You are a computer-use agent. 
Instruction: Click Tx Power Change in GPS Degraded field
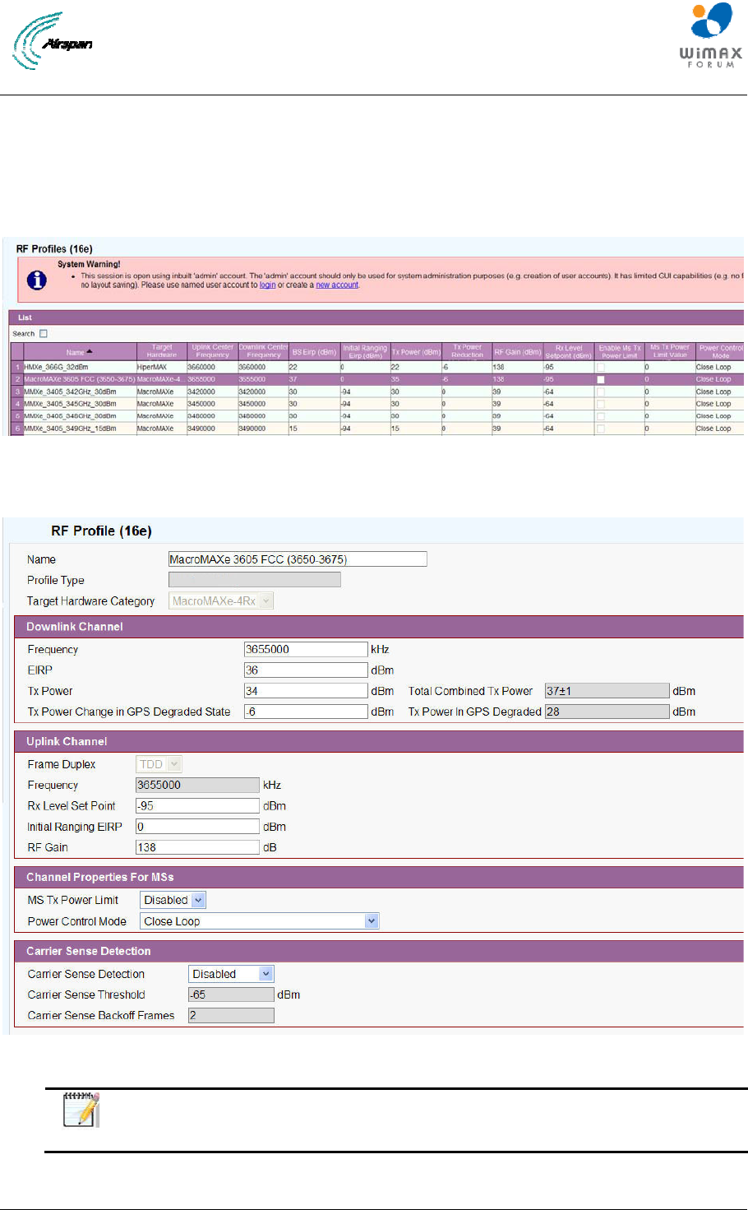pos(306,712)
